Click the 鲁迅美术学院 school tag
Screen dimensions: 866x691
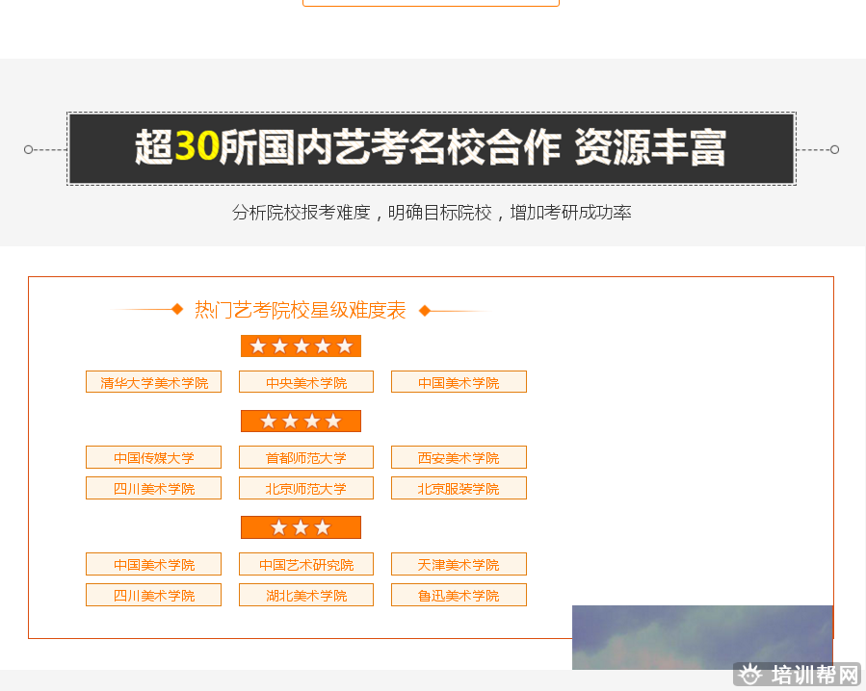click(459, 595)
